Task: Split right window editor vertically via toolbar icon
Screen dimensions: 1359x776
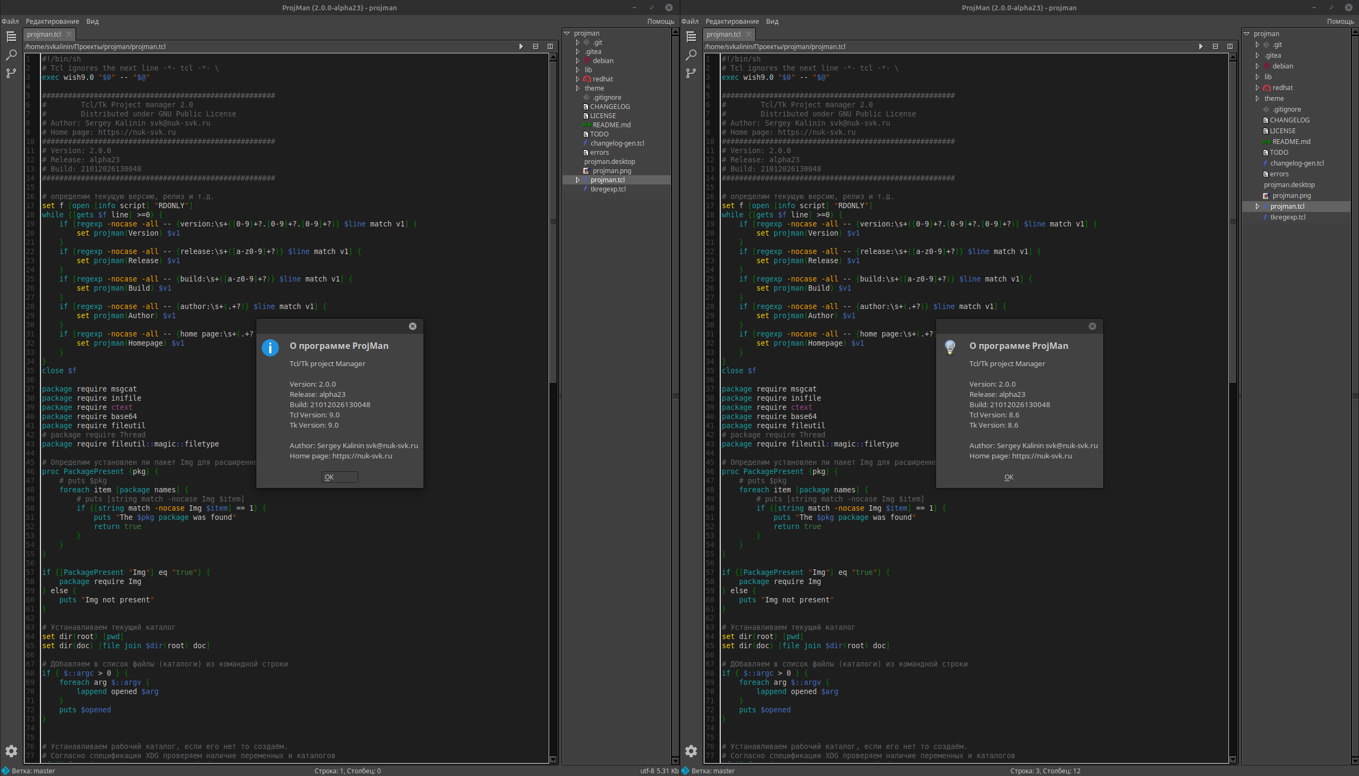Action: coord(1230,46)
